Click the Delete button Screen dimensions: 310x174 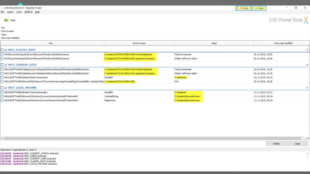tap(276, 143)
